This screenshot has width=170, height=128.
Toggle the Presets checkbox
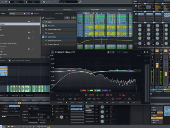32,14
